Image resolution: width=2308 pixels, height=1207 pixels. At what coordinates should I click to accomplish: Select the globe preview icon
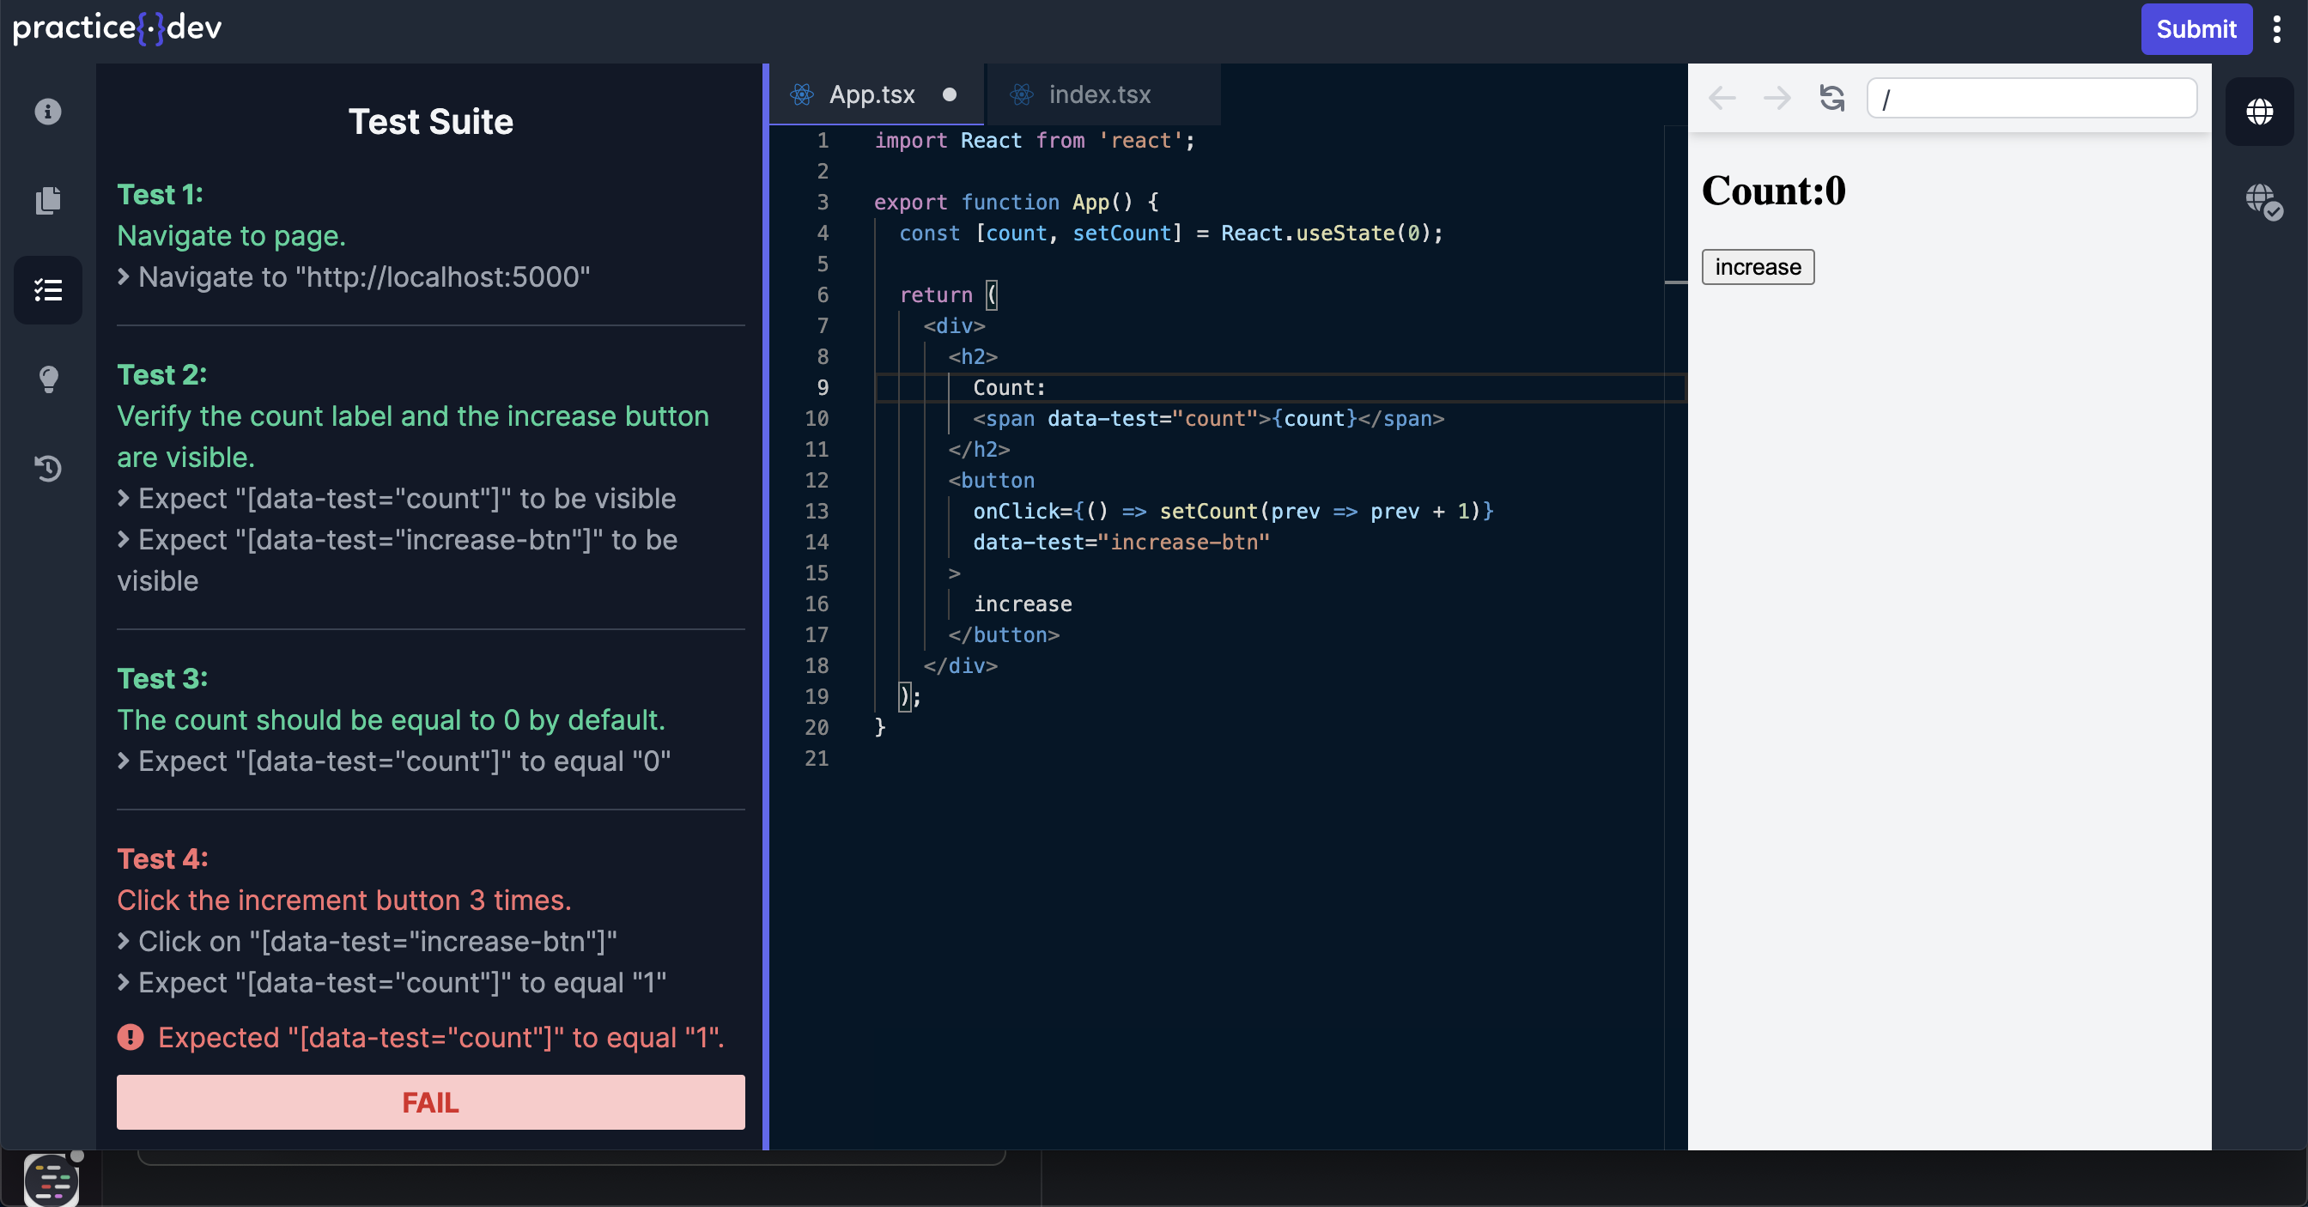coord(2259,111)
